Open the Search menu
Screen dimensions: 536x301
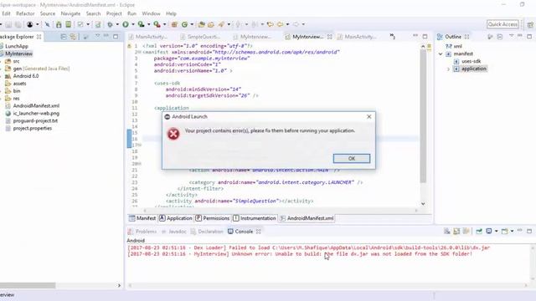pos(93,13)
